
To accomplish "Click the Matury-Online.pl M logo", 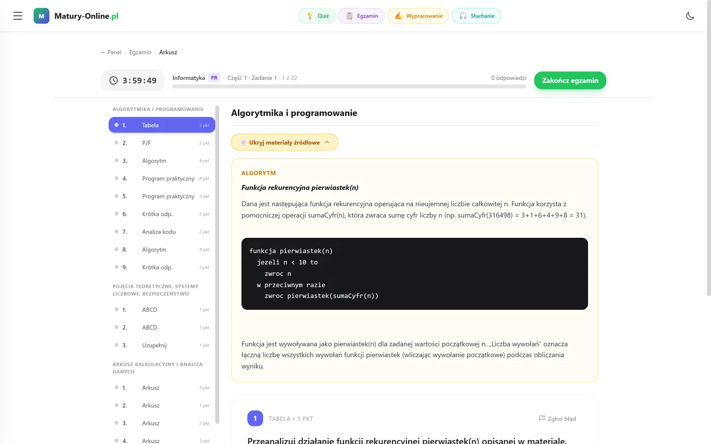I will point(41,16).
